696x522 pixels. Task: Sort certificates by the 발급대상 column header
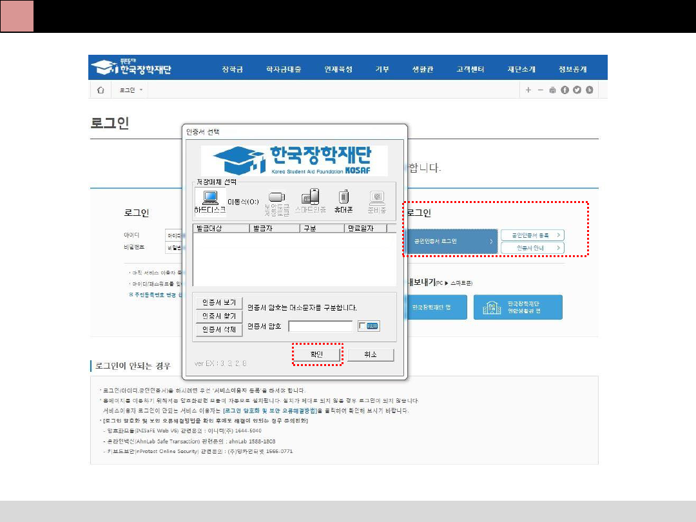[x=221, y=228]
